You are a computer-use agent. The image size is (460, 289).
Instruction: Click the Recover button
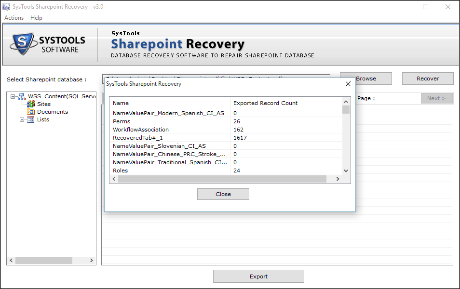pos(428,79)
